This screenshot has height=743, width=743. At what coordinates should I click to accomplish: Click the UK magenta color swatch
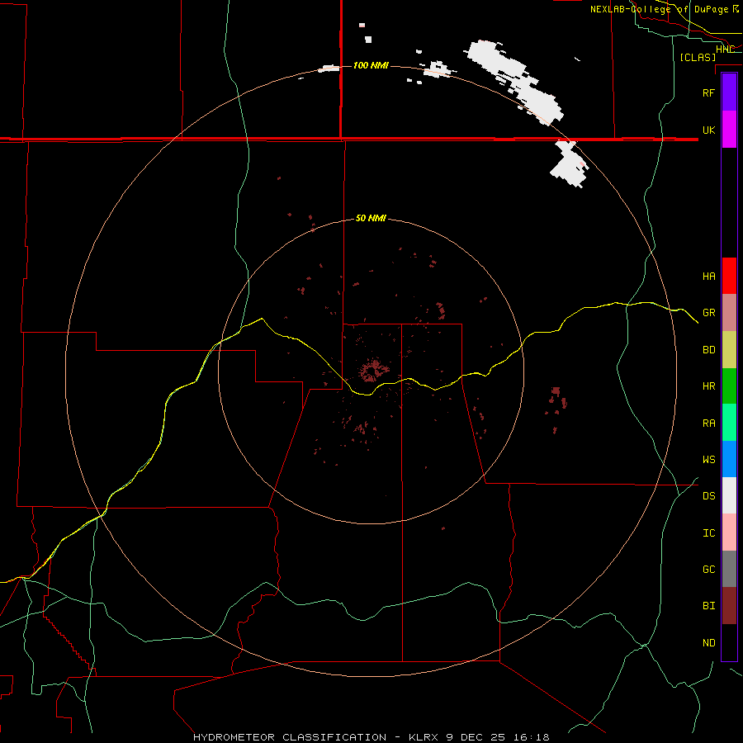tap(729, 130)
